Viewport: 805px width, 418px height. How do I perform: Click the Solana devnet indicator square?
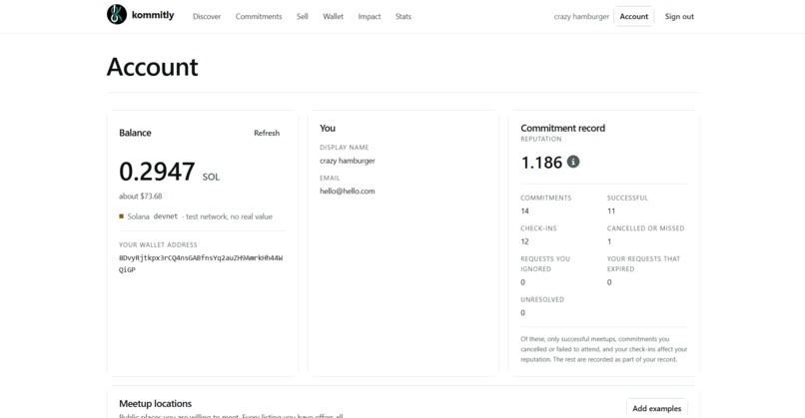tap(121, 216)
